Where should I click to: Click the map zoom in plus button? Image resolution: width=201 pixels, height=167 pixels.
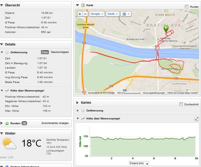(x=80, y=14)
